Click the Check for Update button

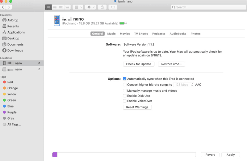click(x=139, y=64)
